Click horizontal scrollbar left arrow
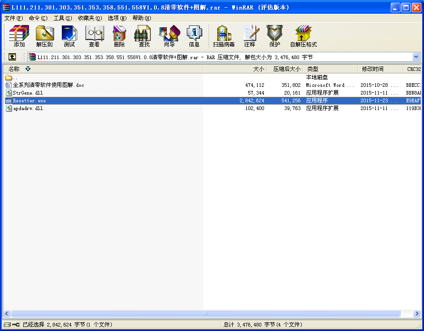Image resolution: width=424 pixels, height=331 pixels. tap(7, 313)
